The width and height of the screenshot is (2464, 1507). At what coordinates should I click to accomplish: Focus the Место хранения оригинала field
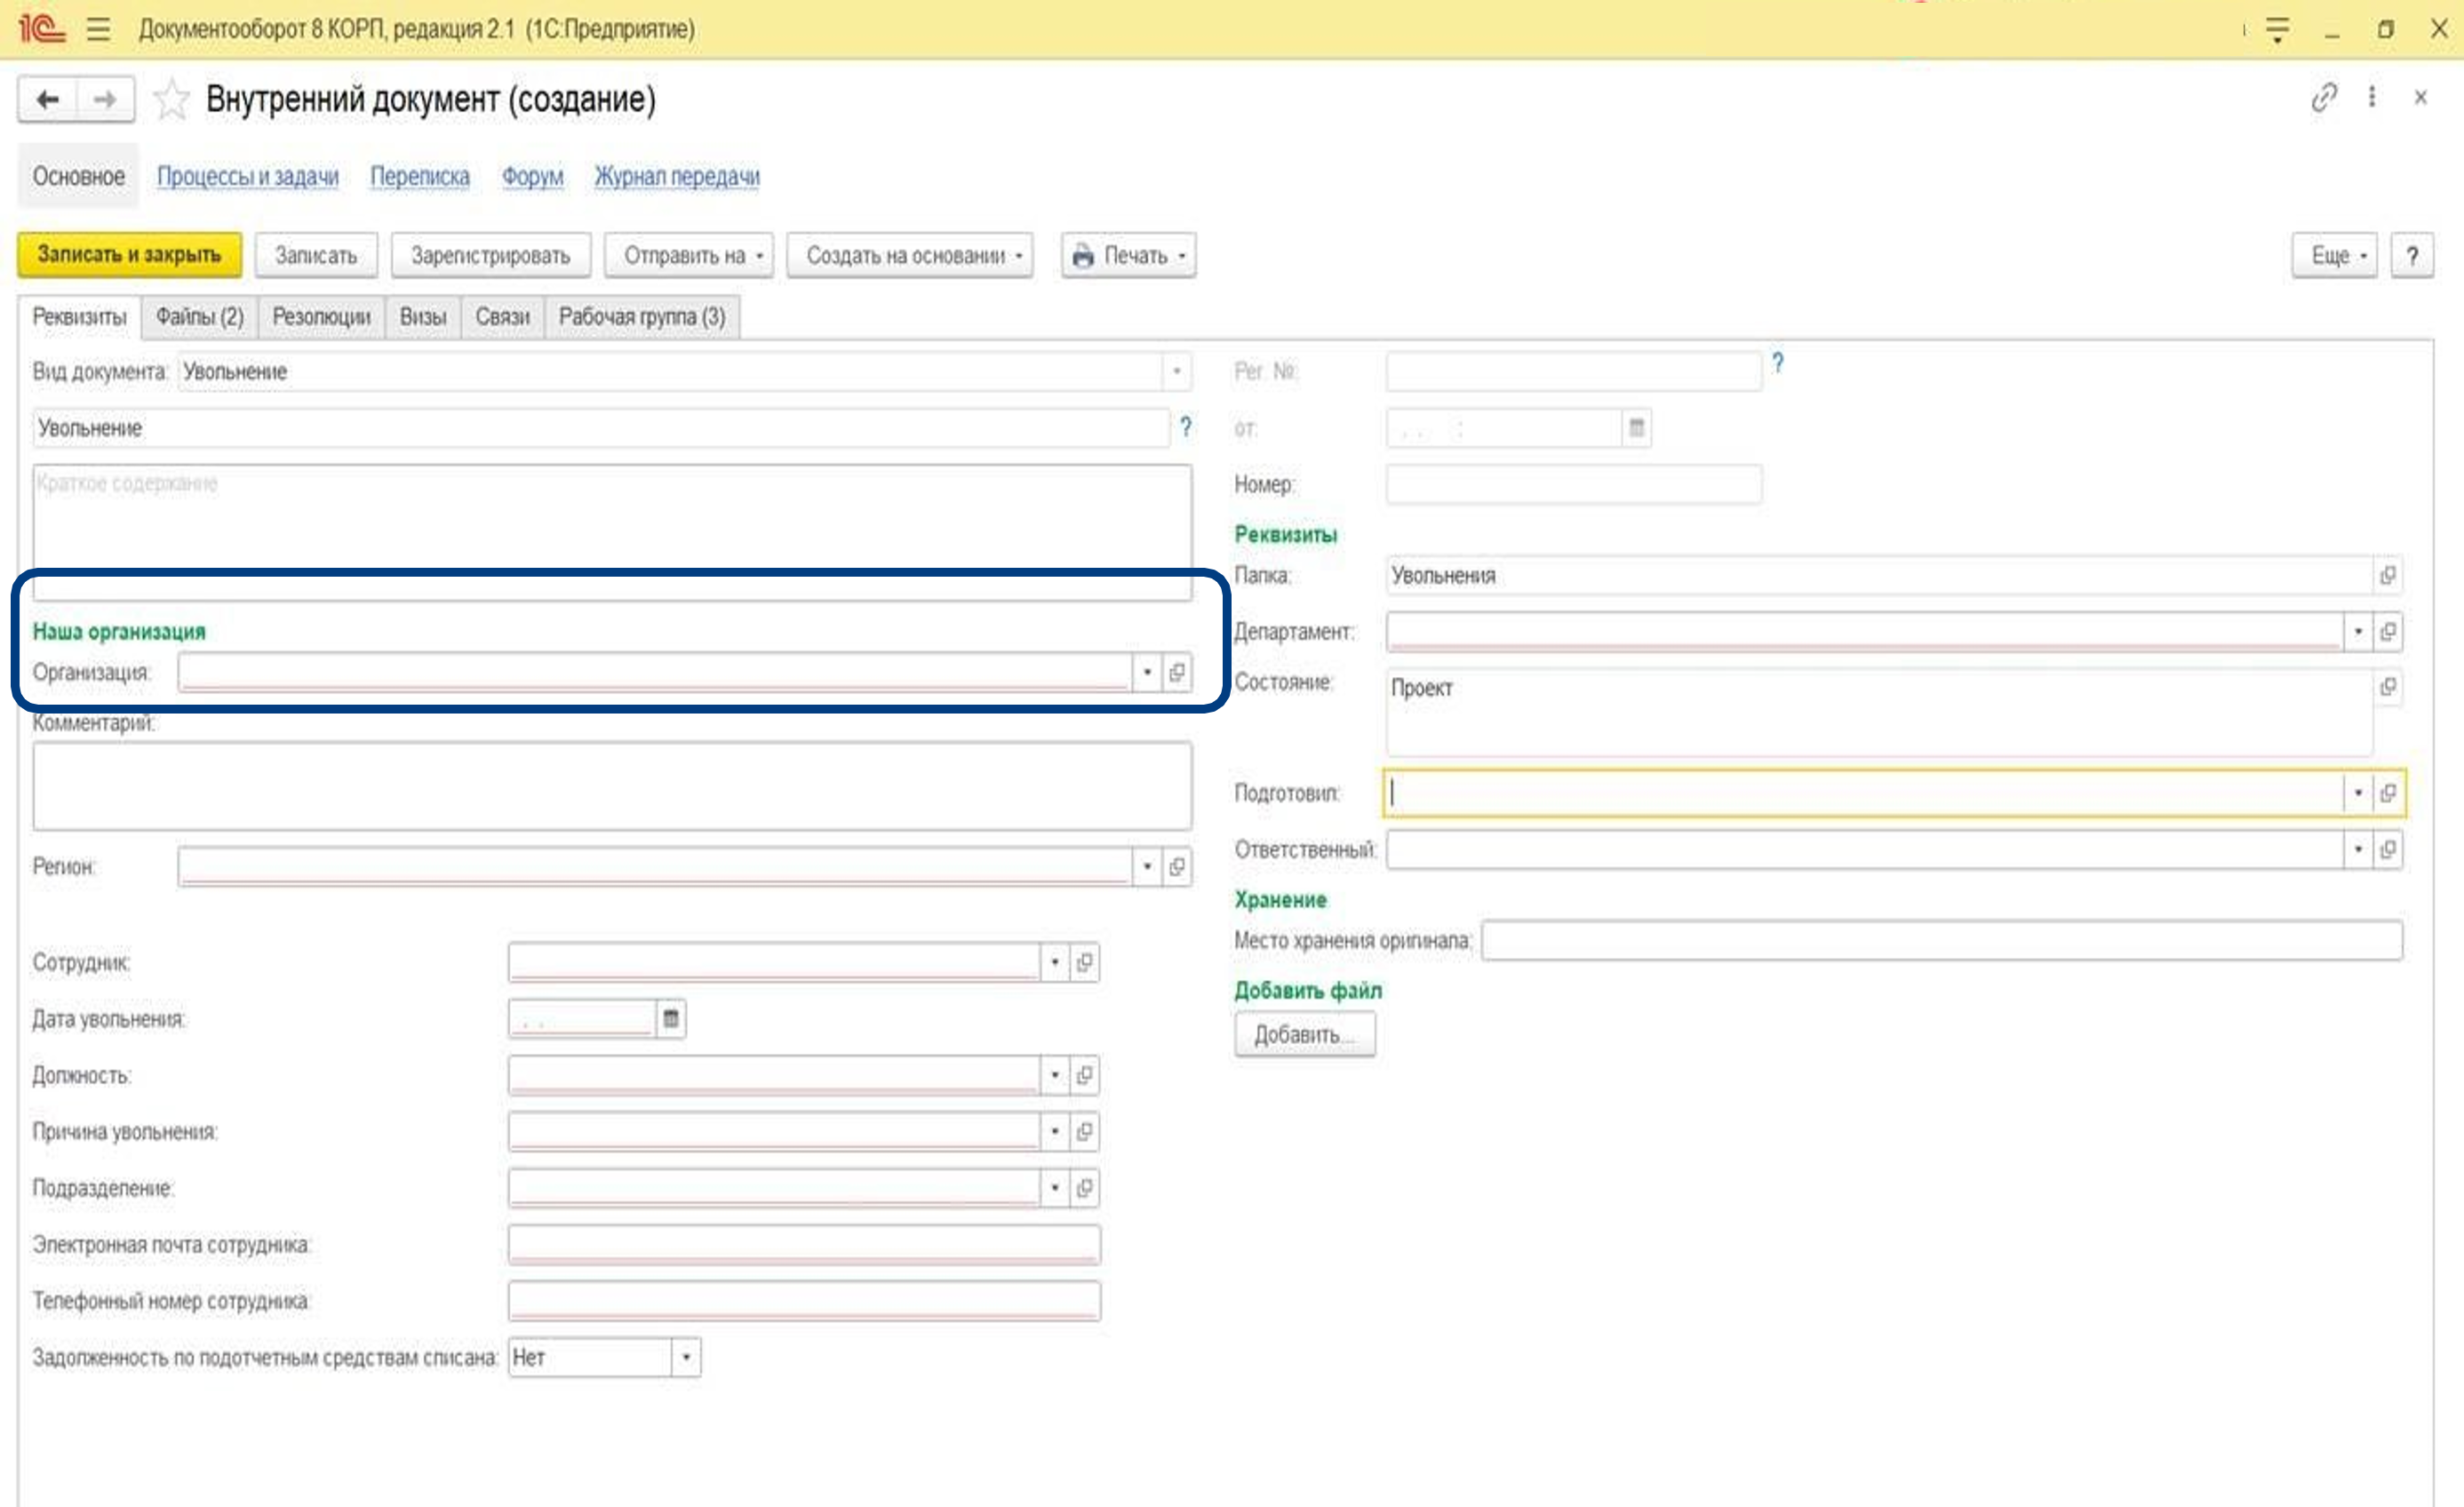pyautogui.click(x=1942, y=940)
